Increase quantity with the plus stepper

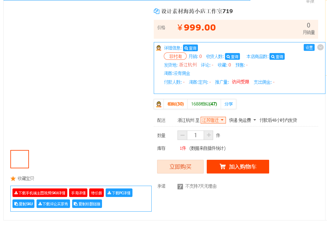pyautogui.click(x=209, y=135)
